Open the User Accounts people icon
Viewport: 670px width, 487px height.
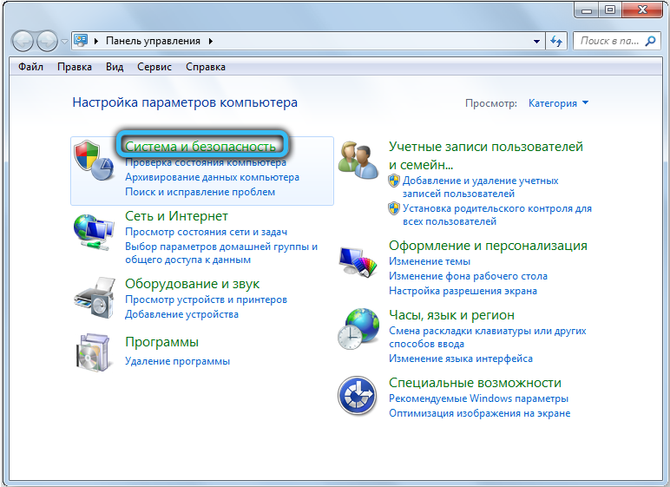(358, 160)
